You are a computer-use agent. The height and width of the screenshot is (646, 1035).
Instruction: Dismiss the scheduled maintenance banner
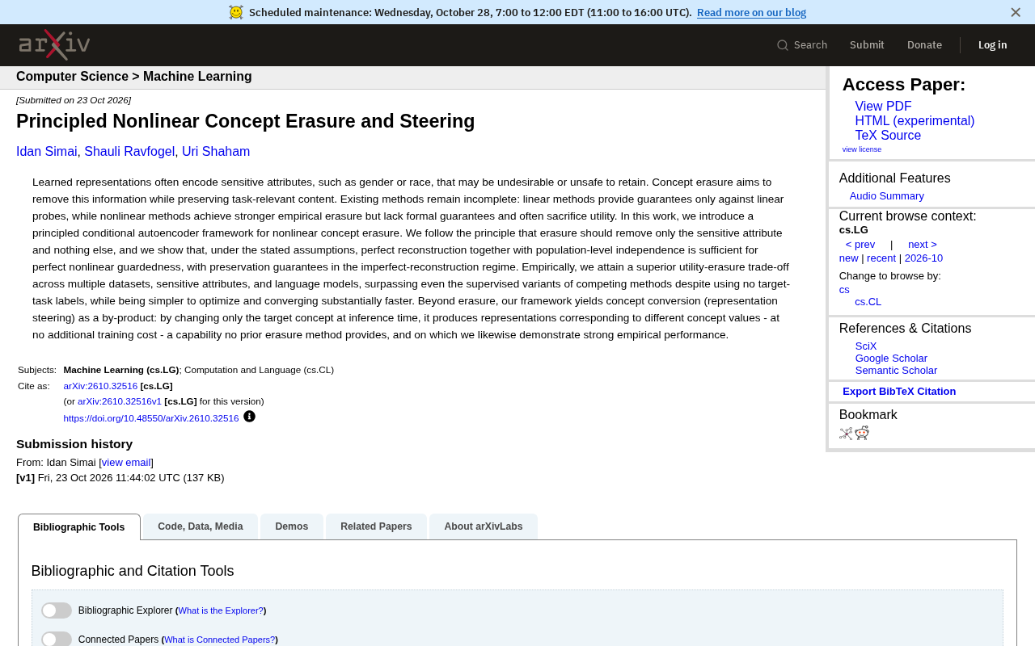(x=1016, y=12)
